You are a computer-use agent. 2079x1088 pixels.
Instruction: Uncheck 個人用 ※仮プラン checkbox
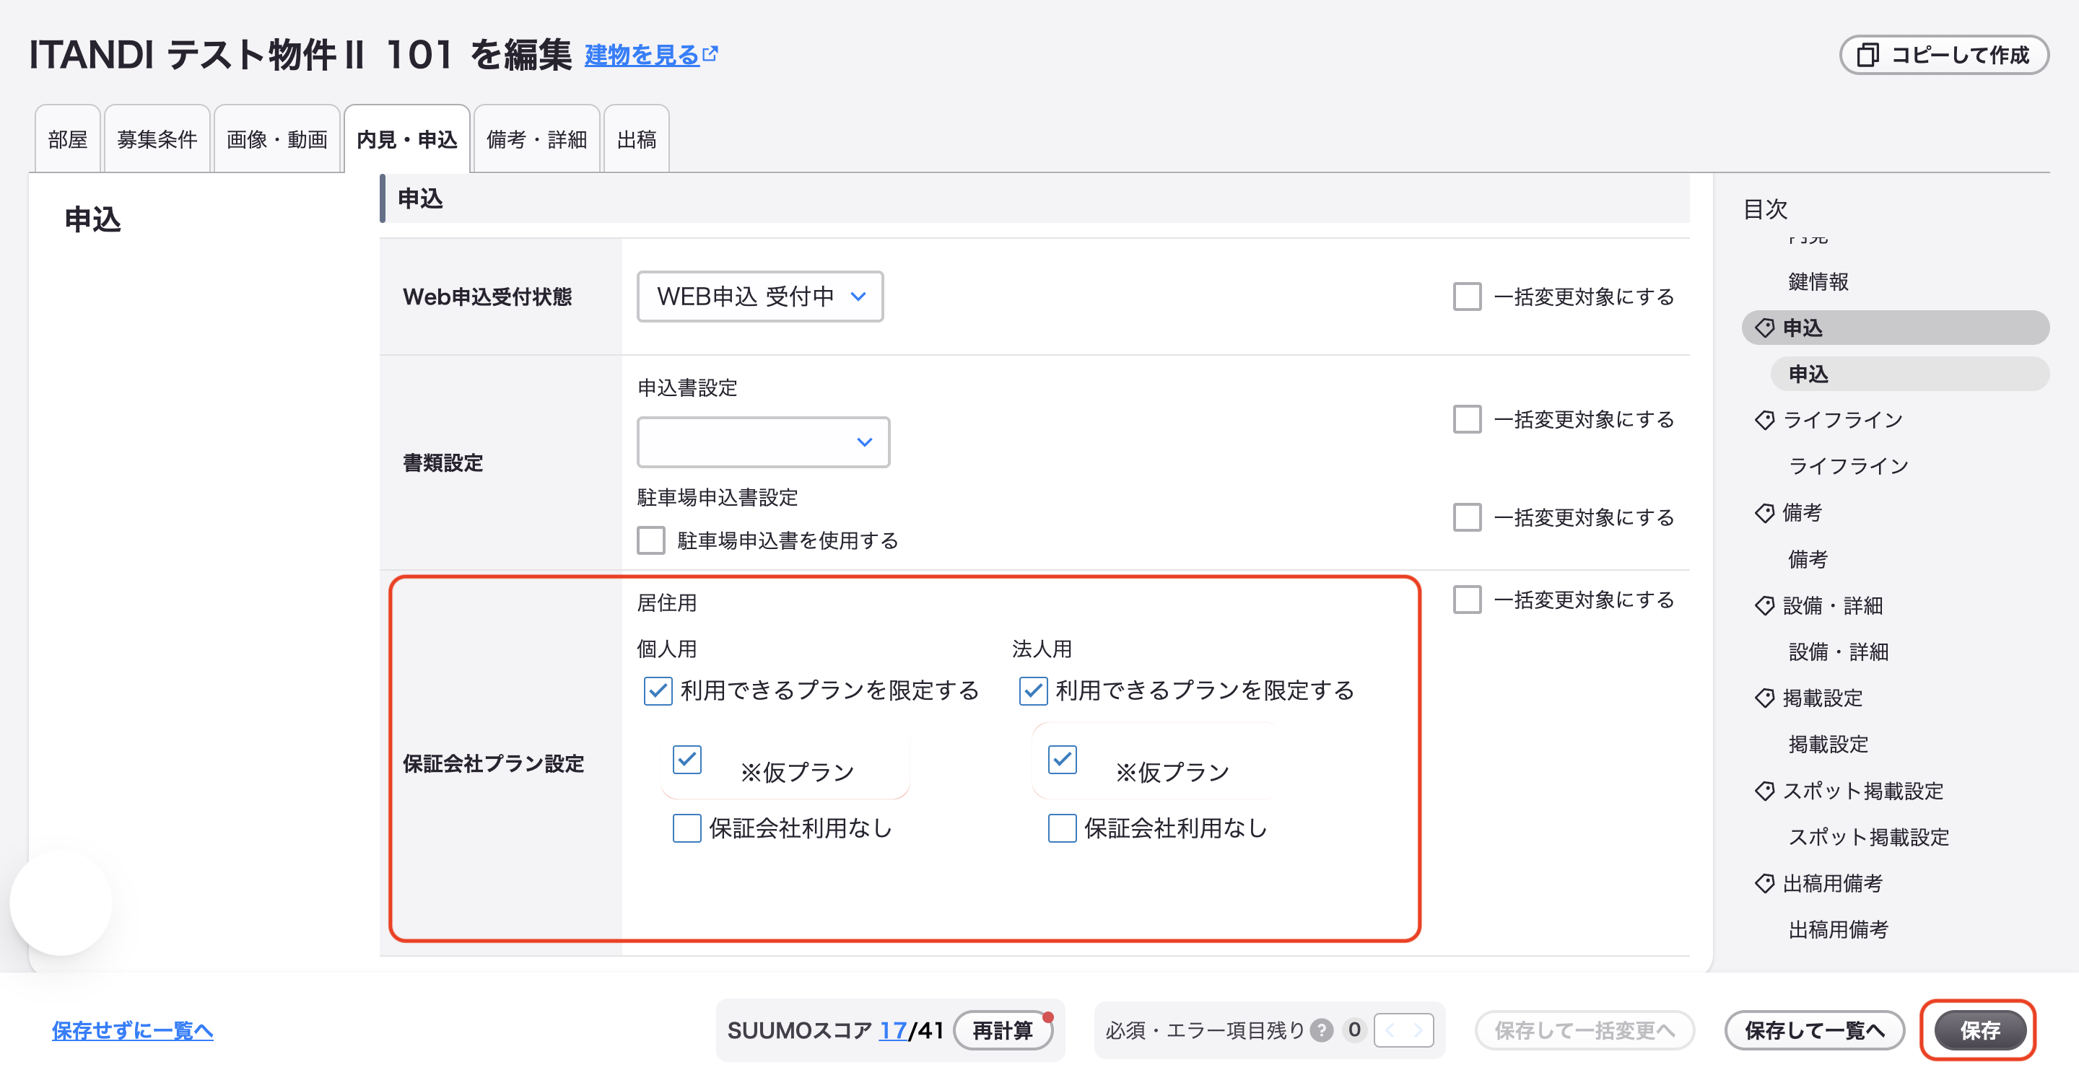tap(687, 760)
